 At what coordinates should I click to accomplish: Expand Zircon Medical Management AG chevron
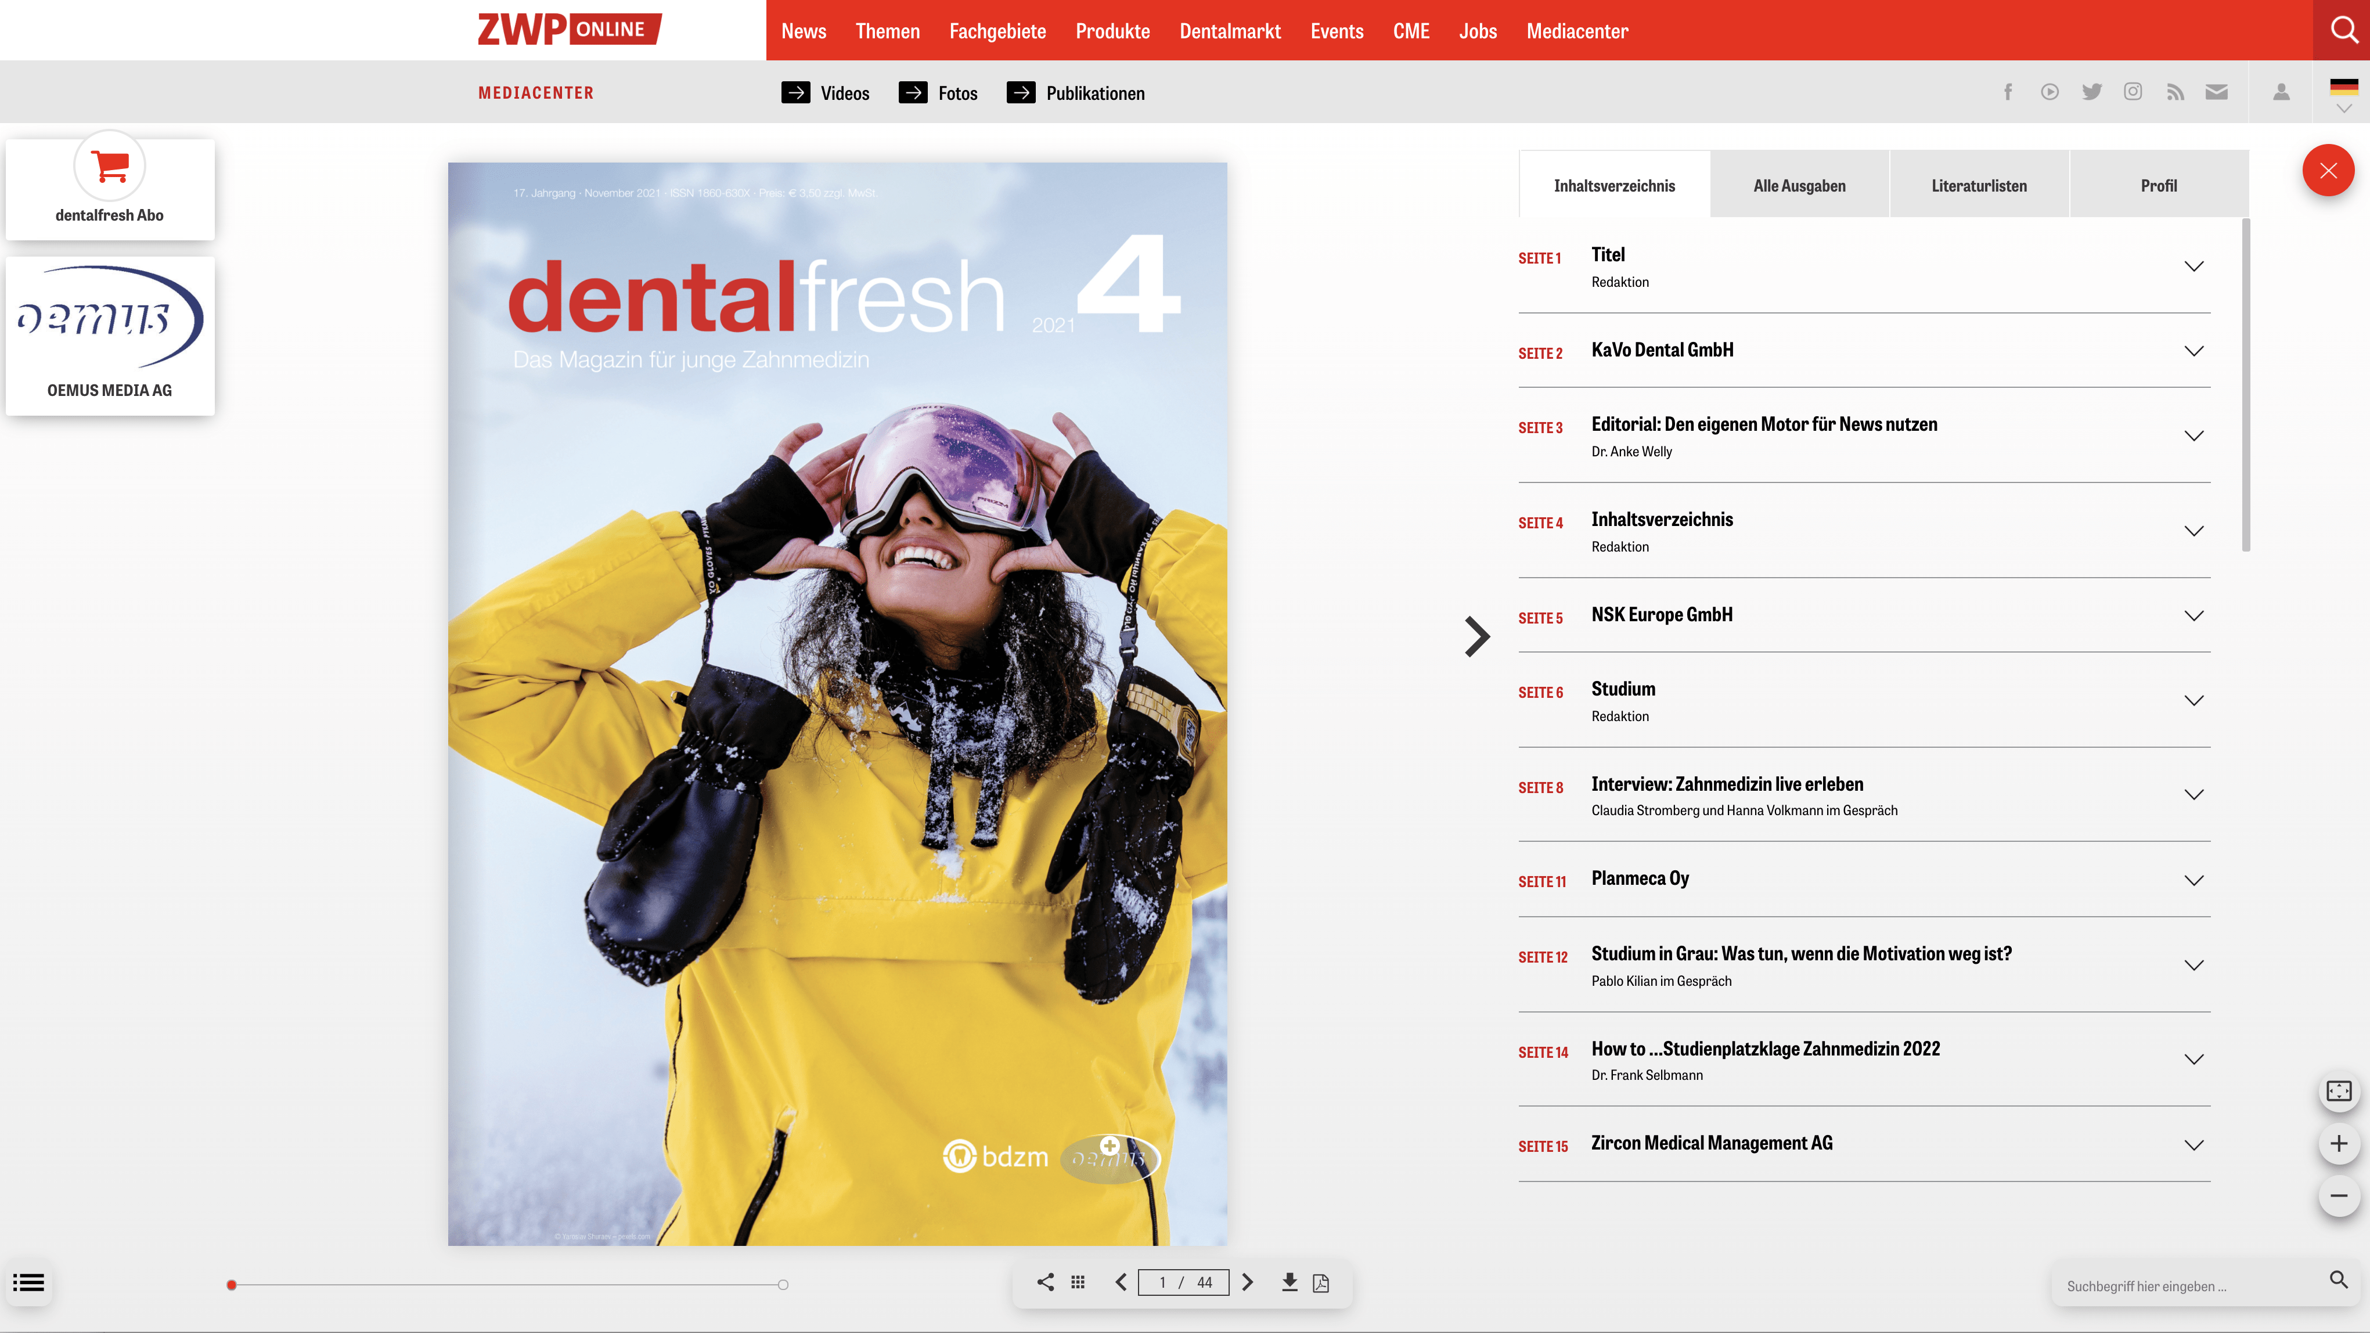(x=2193, y=1145)
